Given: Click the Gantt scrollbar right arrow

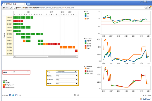Looking at the screenshot, I should tap(77, 57).
